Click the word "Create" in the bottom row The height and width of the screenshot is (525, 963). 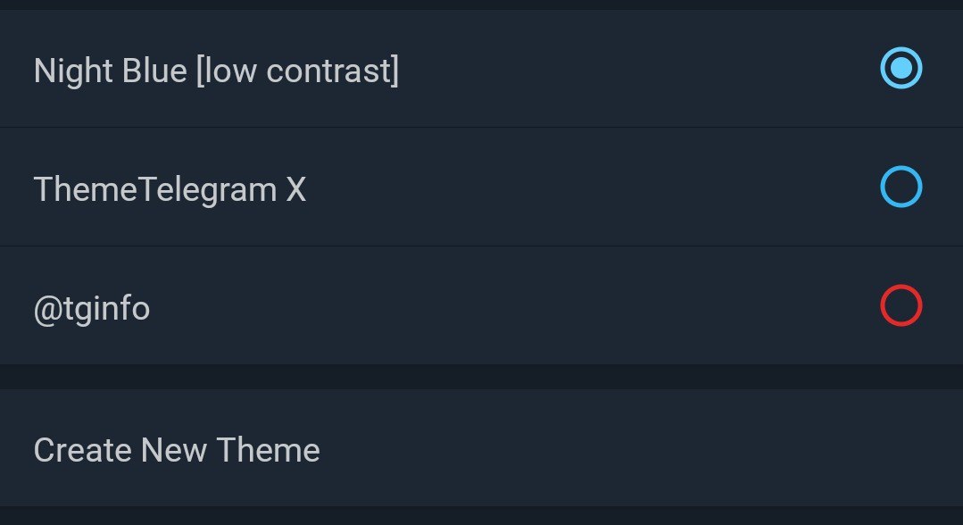coord(83,450)
